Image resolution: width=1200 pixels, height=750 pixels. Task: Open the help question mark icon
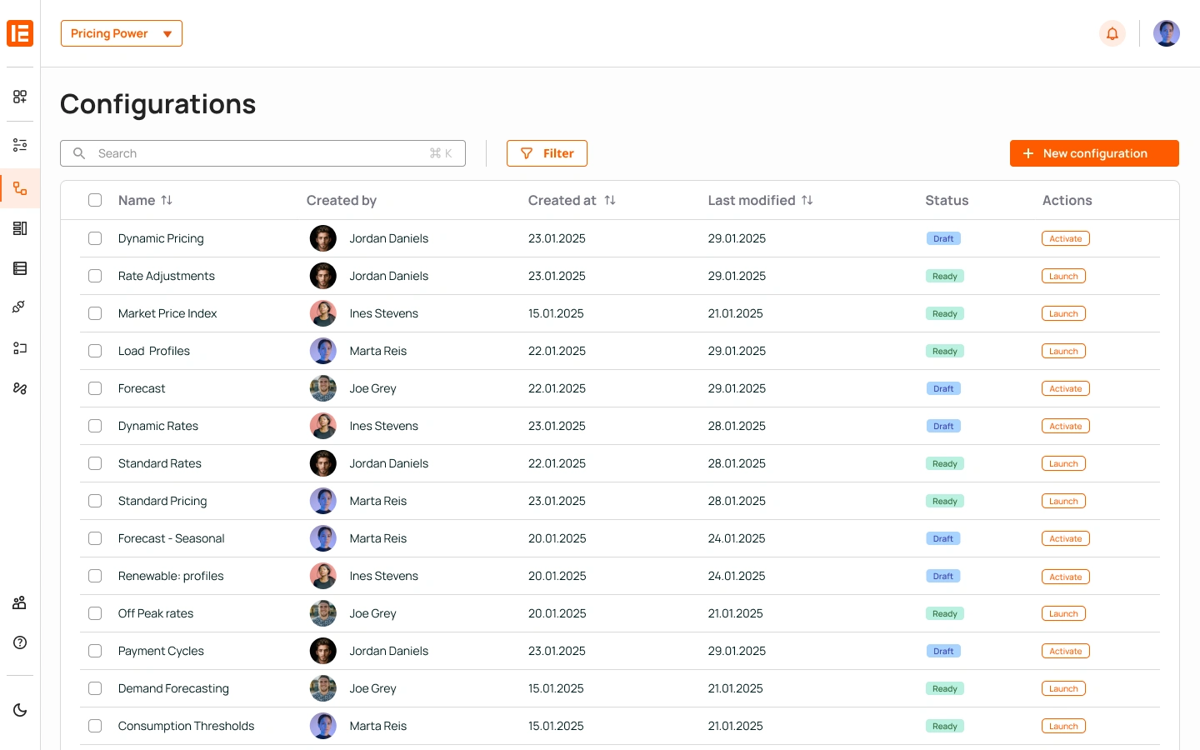[20, 642]
